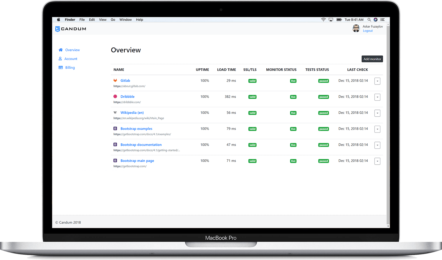442x260 pixels.
Task: Open Spotlight search in the menu bar
Action: point(369,19)
